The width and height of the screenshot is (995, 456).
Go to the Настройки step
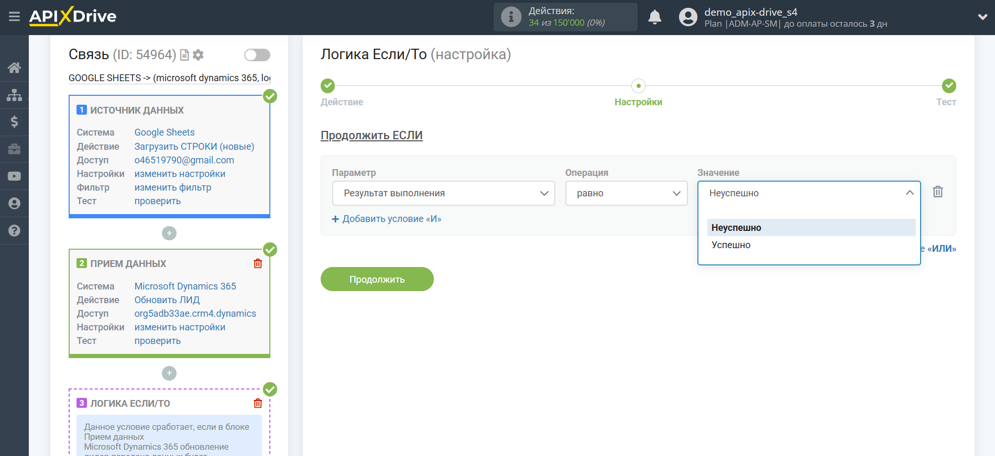point(638,102)
